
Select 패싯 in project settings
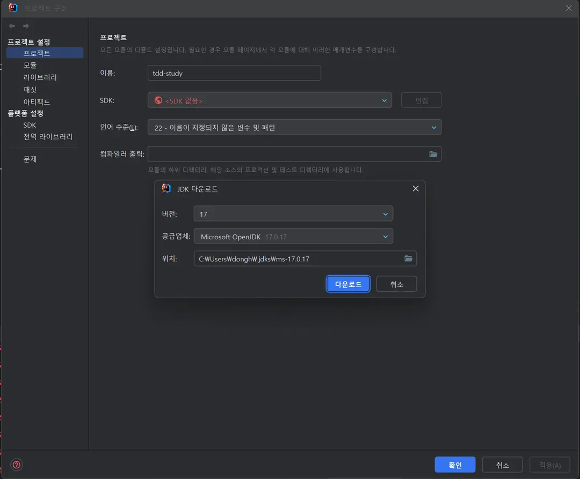pyautogui.click(x=30, y=90)
